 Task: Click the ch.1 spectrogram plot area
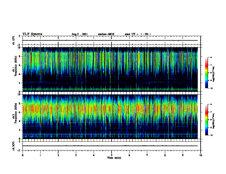(x=110, y=69)
